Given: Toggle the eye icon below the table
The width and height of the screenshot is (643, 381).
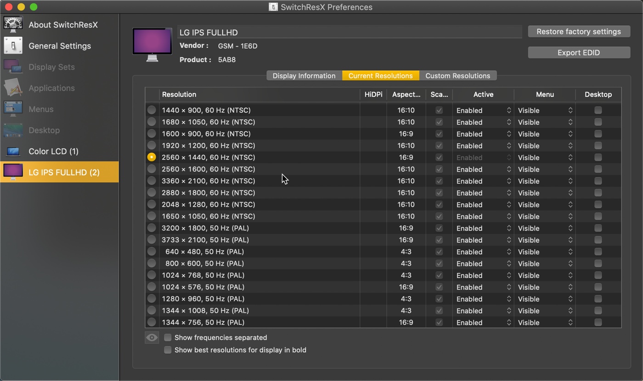Looking at the screenshot, I should pyautogui.click(x=152, y=338).
